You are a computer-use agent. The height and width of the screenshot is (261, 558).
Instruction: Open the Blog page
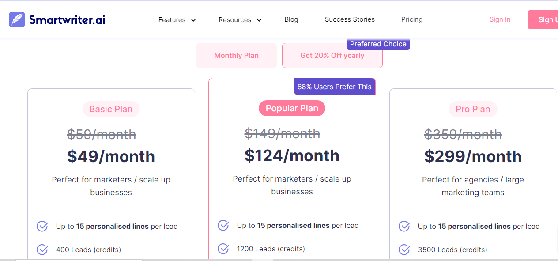click(x=291, y=19)
